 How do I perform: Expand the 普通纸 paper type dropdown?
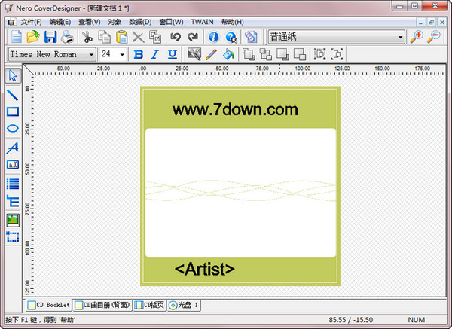(400, 37)
